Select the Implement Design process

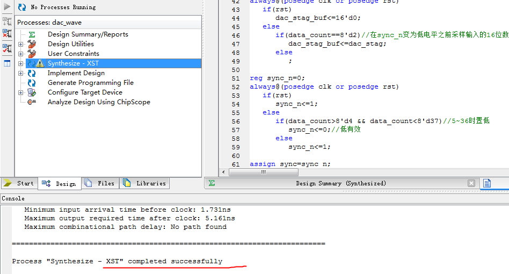76,73
